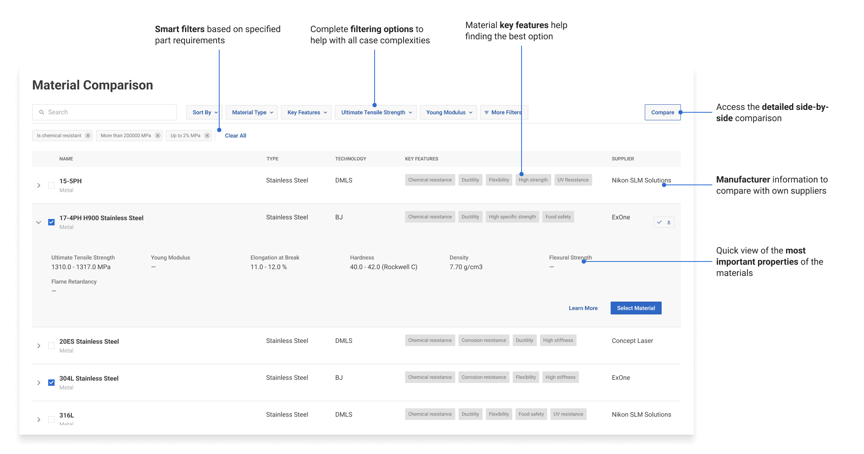This screenshot has height=454, width=864.
Task: Collapse the 17-4PH H900 Stainless Steel row
Action: (39, 222)
